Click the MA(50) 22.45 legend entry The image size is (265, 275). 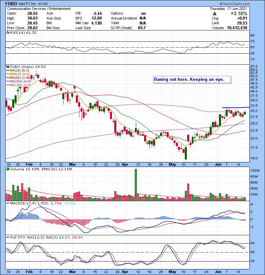[18, 78]
